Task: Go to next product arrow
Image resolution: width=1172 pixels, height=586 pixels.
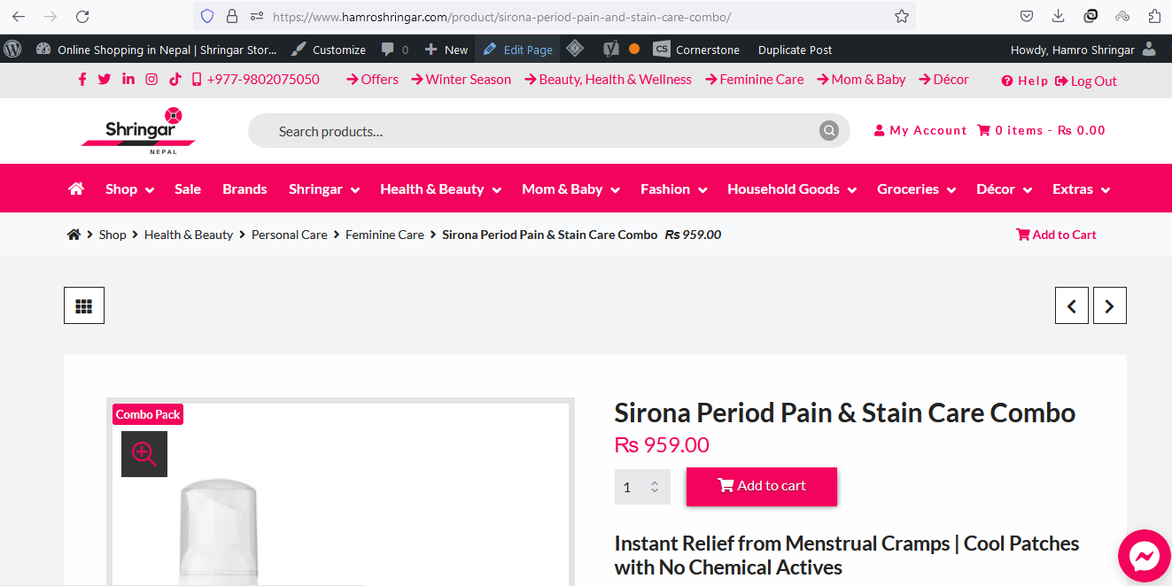Action: 1109,306
